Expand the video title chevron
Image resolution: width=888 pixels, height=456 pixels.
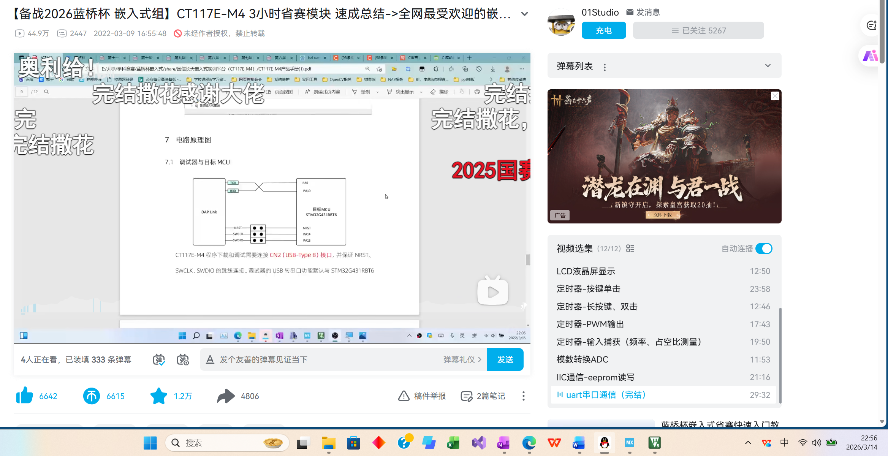click(525, 14)
